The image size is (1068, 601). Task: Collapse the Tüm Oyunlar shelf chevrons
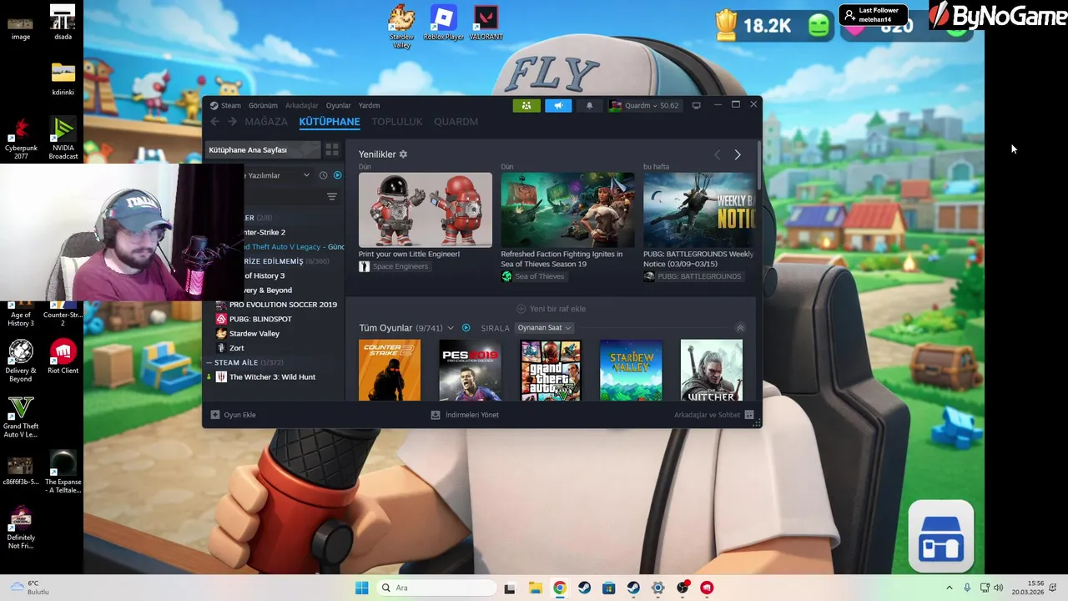pos(739,328)
